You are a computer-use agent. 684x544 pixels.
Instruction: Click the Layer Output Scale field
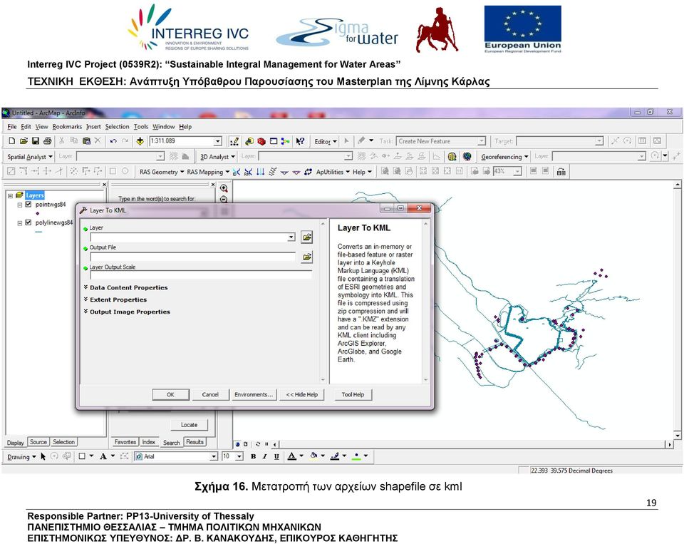(201, 275)
